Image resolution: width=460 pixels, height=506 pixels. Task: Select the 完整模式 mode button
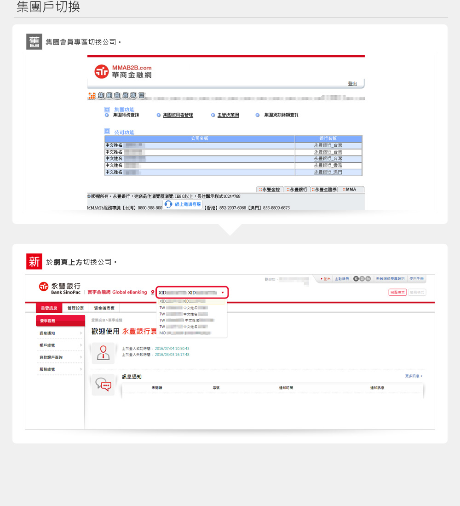[397, 293]
